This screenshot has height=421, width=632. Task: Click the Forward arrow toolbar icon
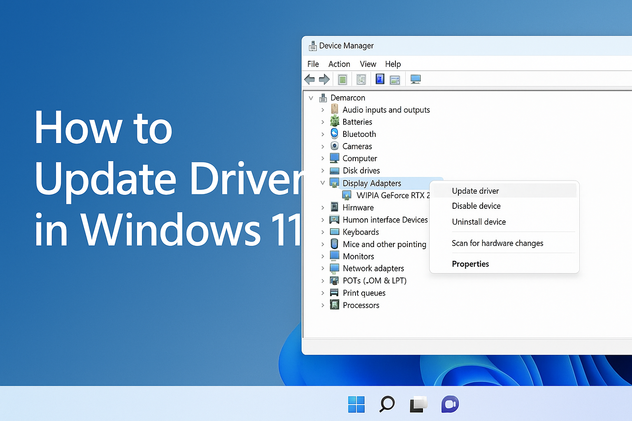coord(325,79)
